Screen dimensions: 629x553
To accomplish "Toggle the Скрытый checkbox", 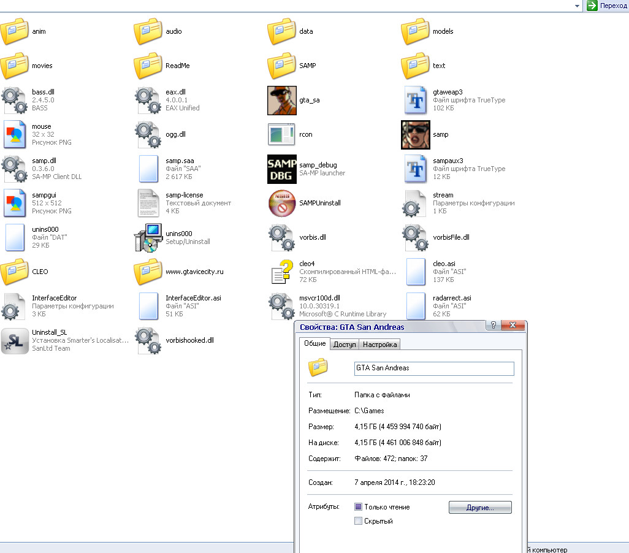I will (x=358, y=521).
